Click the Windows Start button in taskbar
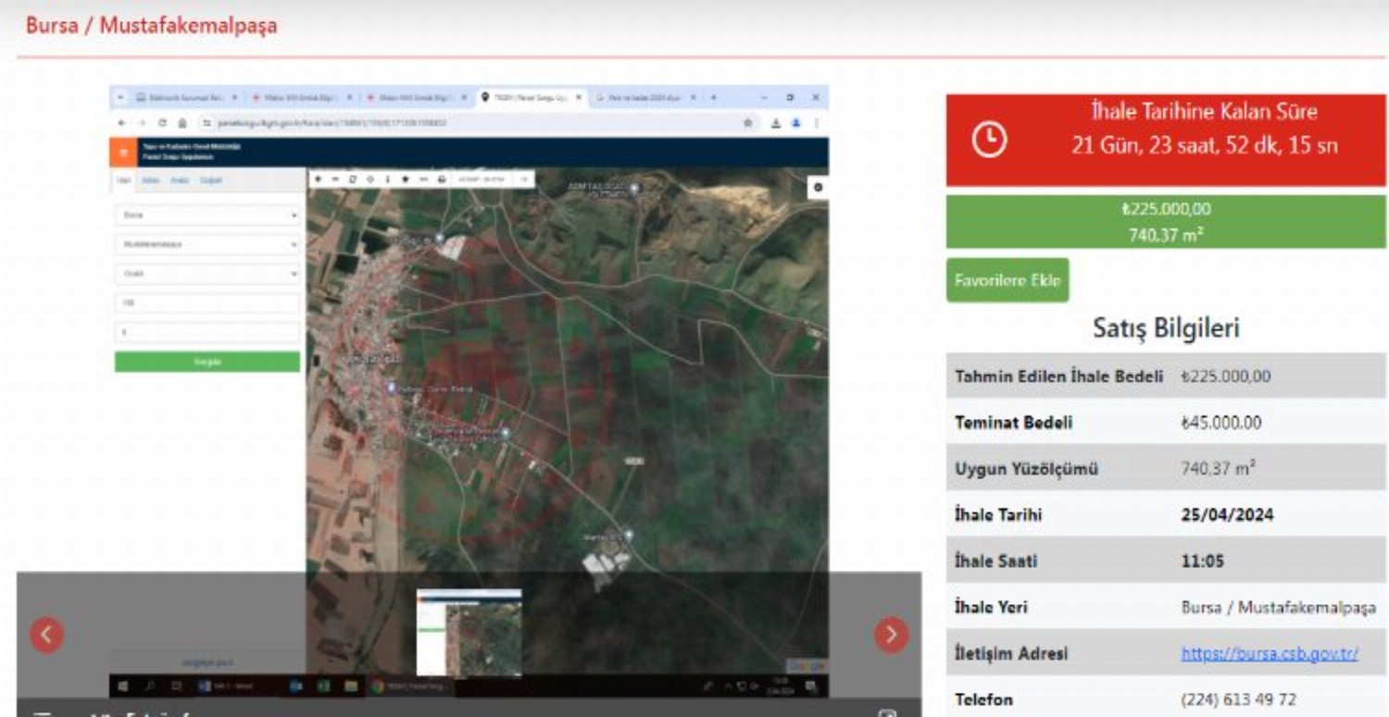The image size is (1389, 717). (x=122, y=687)
